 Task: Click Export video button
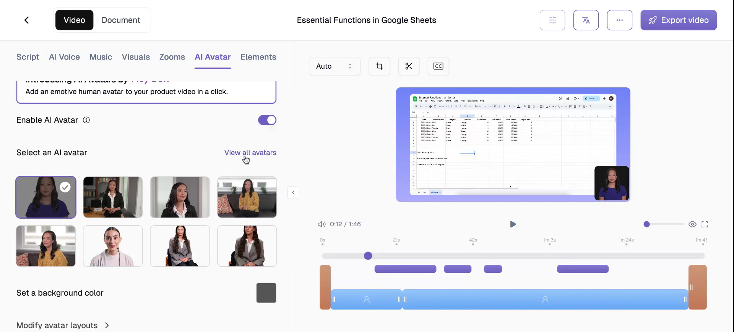click(x=679, y=20)
